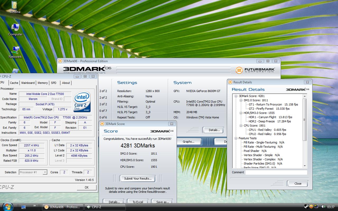Expand the quick launch overflow chevron
Image resolution: width=338 pixels, height=211 pixels.
pos(34,206)
